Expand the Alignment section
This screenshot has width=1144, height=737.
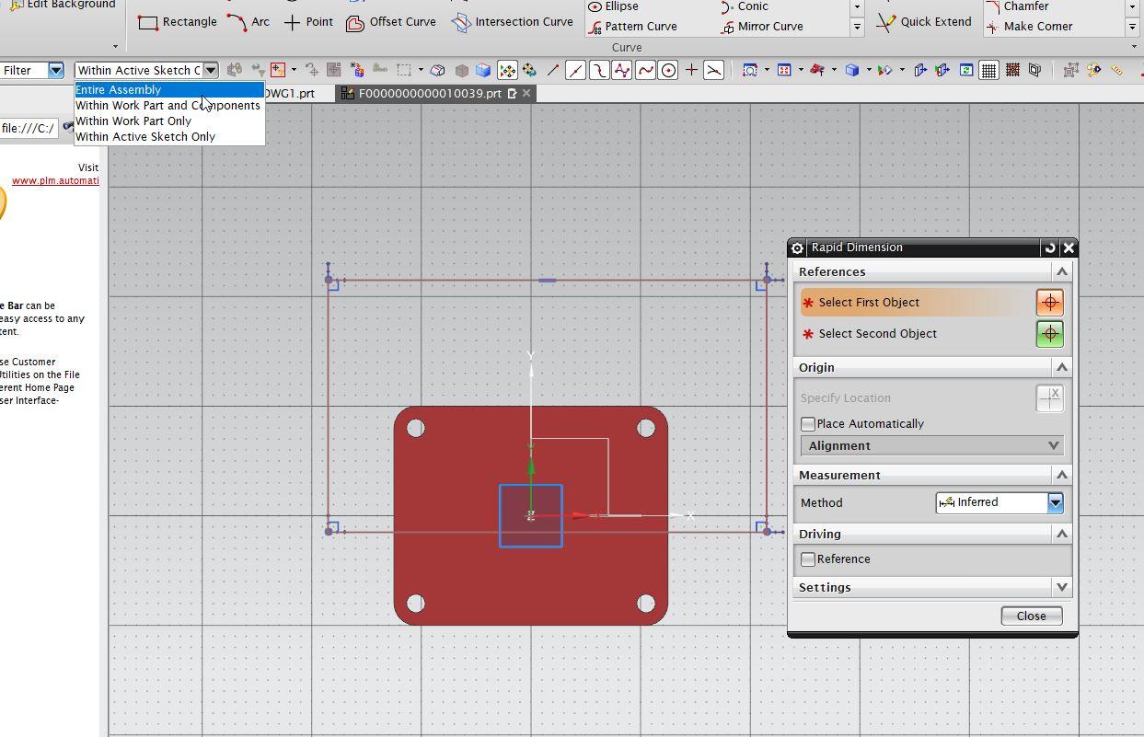coord(932,446)
